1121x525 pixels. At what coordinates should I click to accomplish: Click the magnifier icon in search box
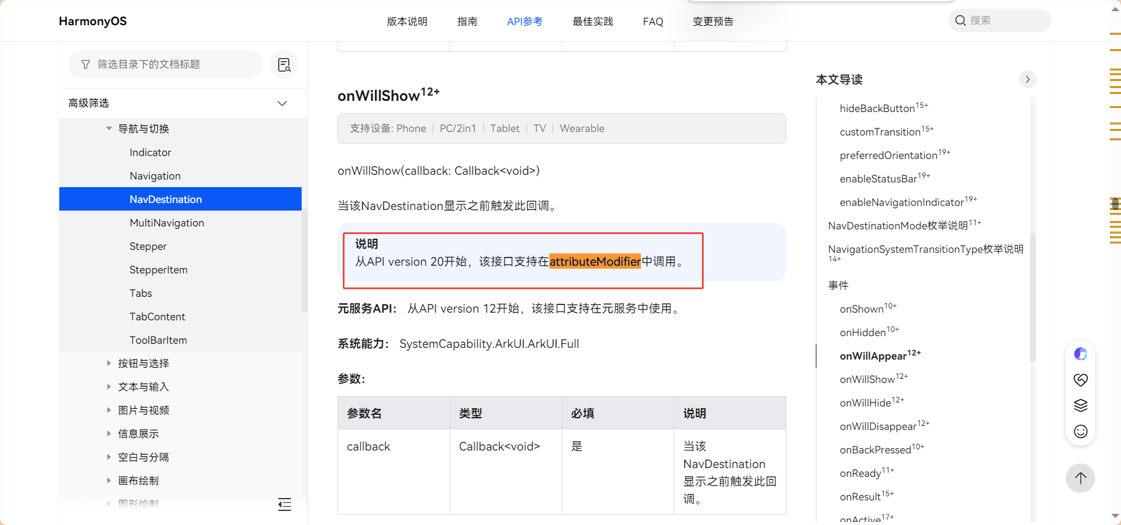[960, 21]
